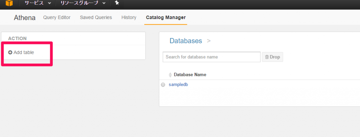The height and width of the screenshot is (137, 360).
Task: Open the sampledb database link
Action: click(x=178, y=85)
